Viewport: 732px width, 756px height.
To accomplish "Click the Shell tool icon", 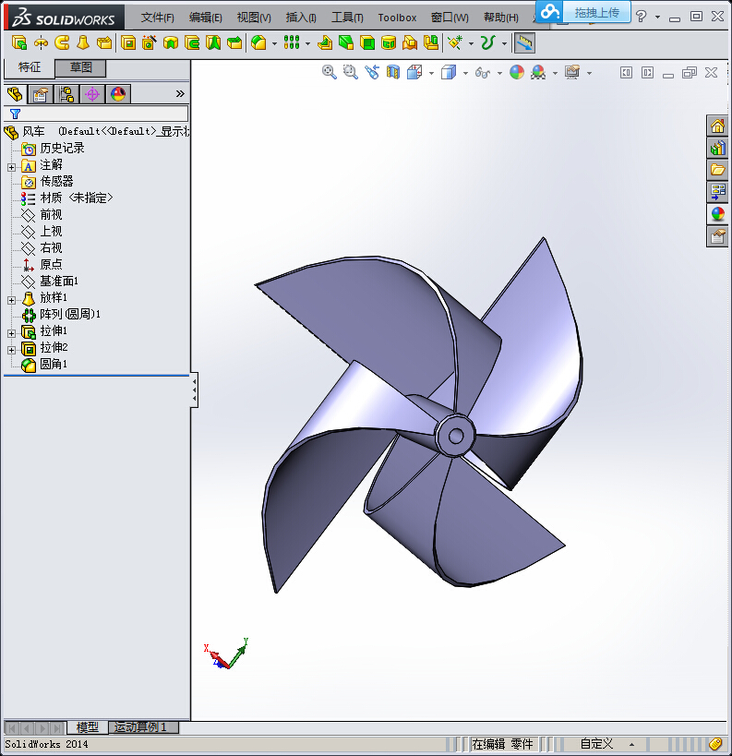I will point(367,43).
